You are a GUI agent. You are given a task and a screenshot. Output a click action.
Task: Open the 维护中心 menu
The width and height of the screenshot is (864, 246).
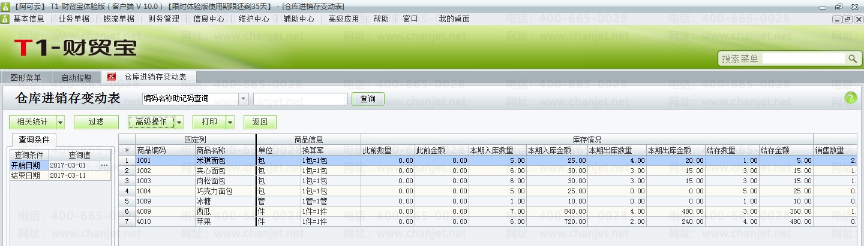coord(254,19)
